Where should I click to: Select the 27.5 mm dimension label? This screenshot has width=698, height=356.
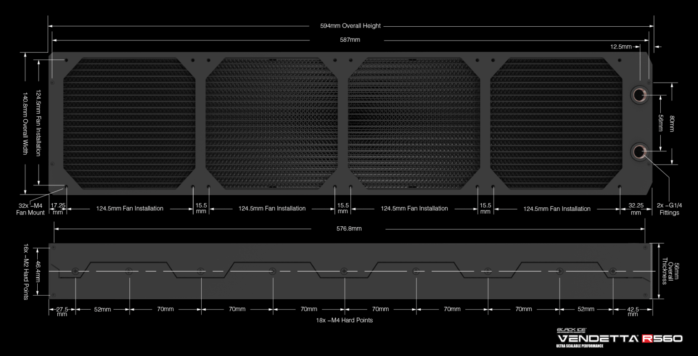[62, 312]
